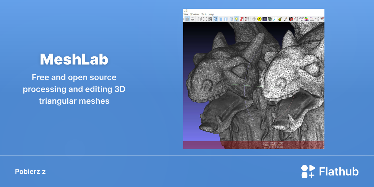Click the 'Pobierz z' text
374x187 pixels.
click(x=30, y=171)
